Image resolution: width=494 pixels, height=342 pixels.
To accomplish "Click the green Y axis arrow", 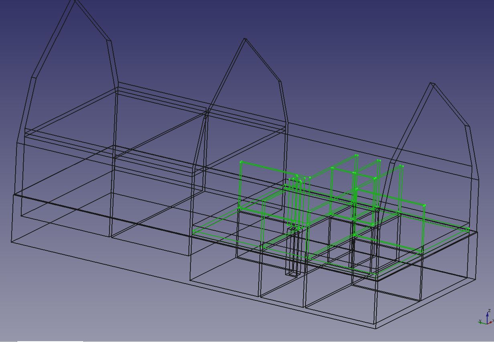I will click(482, 321).
